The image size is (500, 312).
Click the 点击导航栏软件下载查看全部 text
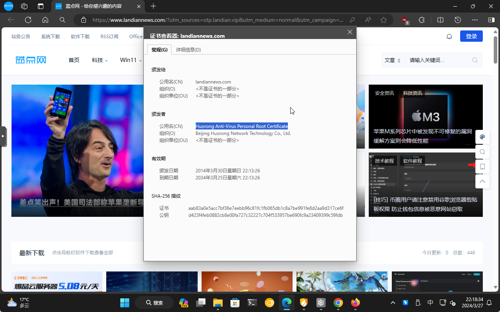tap(83, 253)
